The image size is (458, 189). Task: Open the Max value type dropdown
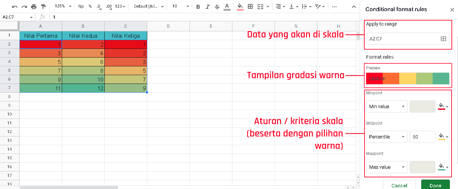pos(387,167)
